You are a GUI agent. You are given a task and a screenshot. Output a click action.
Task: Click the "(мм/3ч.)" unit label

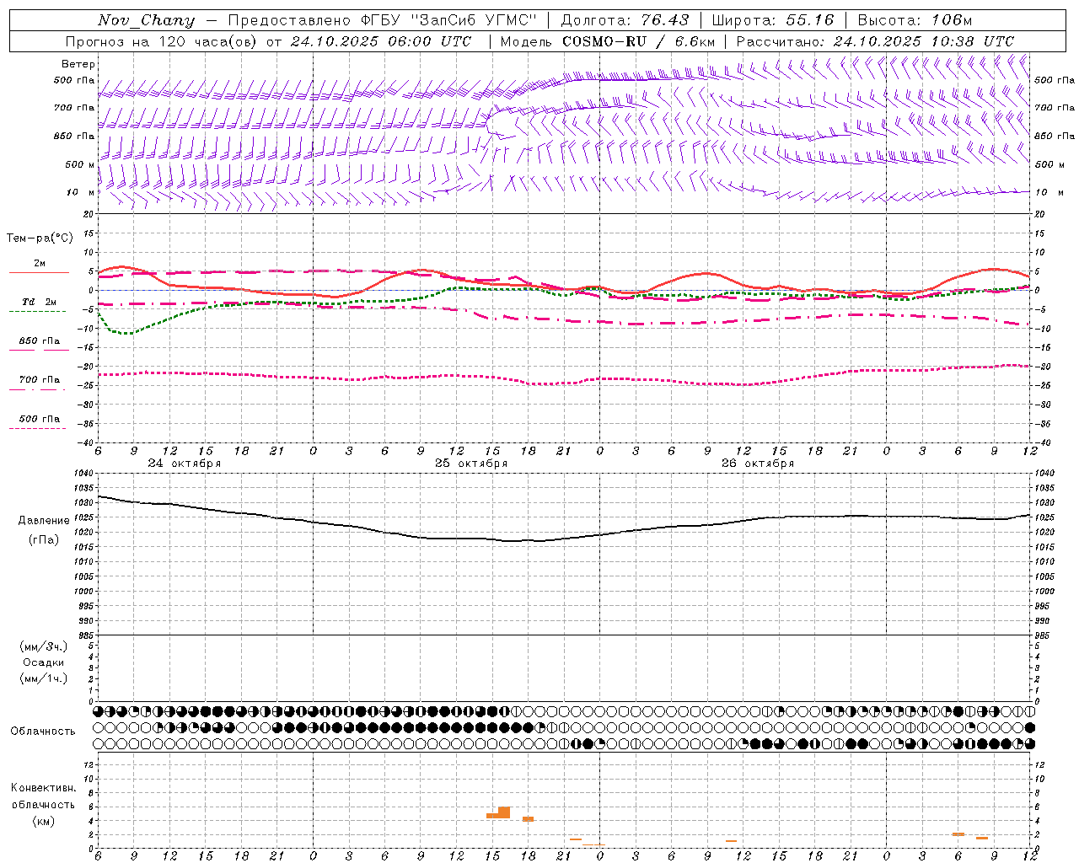tap(44, 646)
